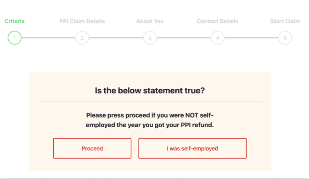The image size is (309, 179).
Task: Open the Criteria step label
Action: point(15,21)
